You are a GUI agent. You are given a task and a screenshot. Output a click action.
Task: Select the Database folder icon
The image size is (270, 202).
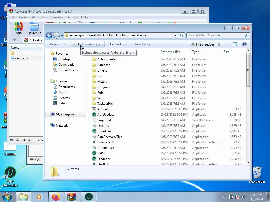coord(94,65)
